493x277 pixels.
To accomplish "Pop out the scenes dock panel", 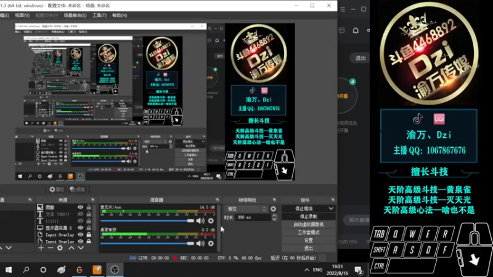I will click(30, 199).
